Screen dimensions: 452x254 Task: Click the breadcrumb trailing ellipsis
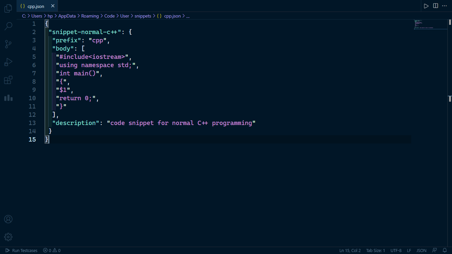(x=188, y=16)
